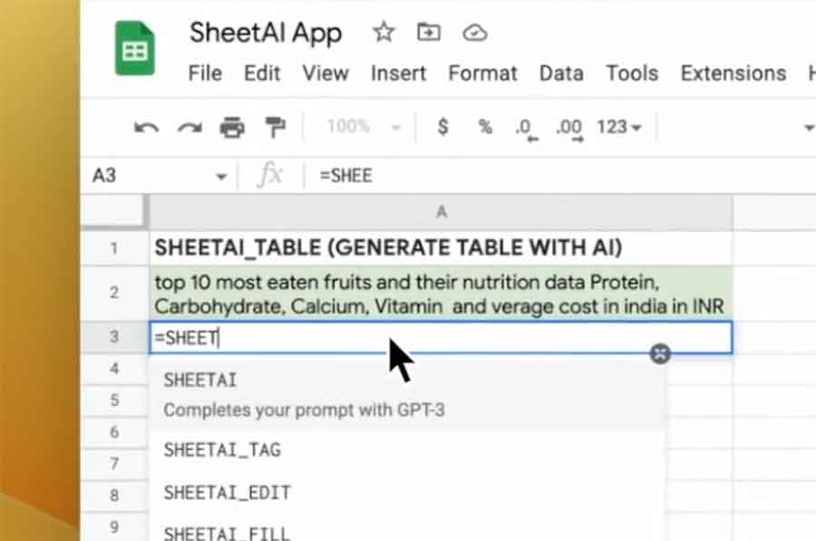816x541 pixels.
Task: Open the Insert menu
Action: click(x=398, y=73)
